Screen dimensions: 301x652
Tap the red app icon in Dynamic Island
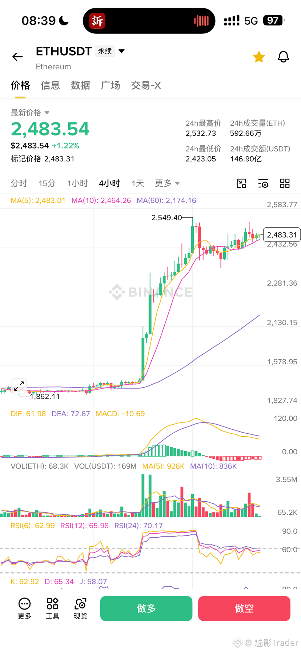click(x=97, y=21)
